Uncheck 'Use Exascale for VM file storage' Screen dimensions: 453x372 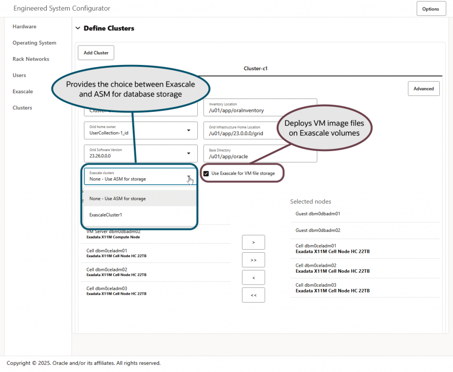pyautogui.click(x=206, y=173)
